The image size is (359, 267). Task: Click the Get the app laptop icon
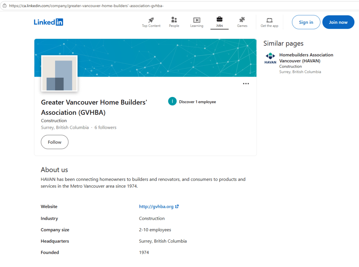(269, 20)
